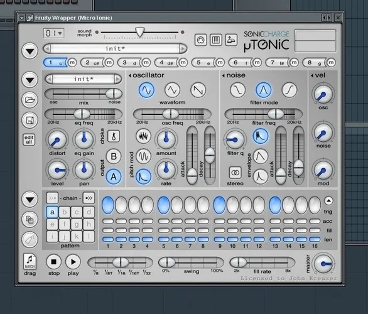This screenshot has width=368, height=314.
Task: Click the save floppy disk icon
Action: [30, 121]
